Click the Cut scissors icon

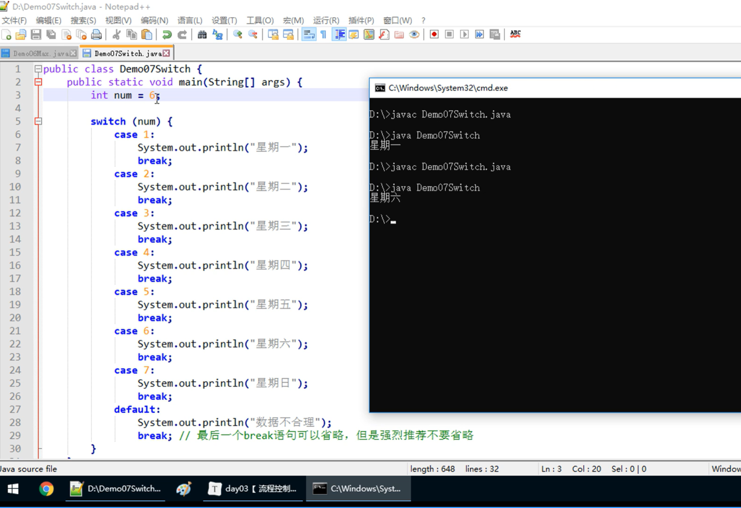(x=117, y=34)
